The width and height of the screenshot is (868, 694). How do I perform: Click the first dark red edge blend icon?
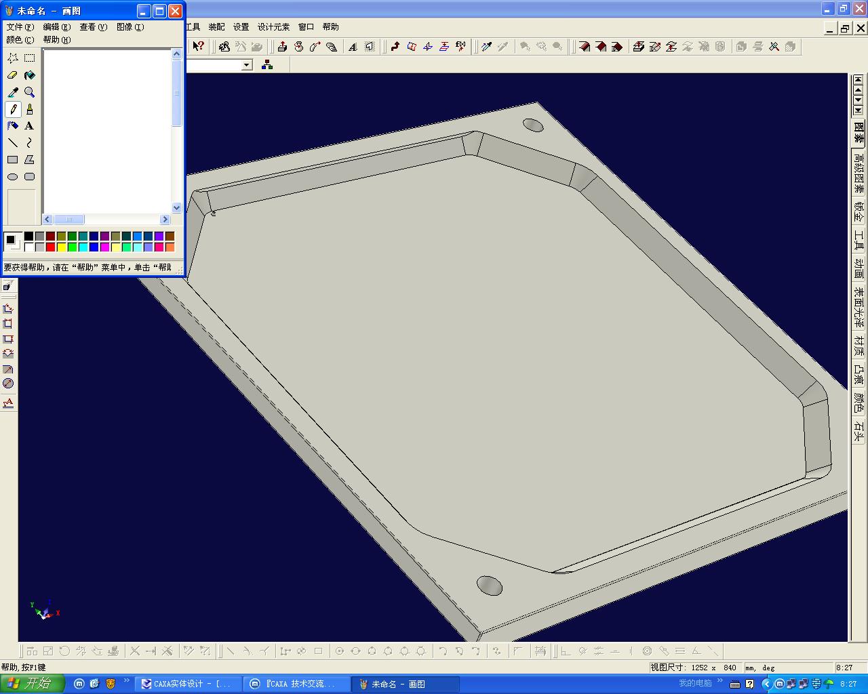pyautogui.click(x=584, y=46)
